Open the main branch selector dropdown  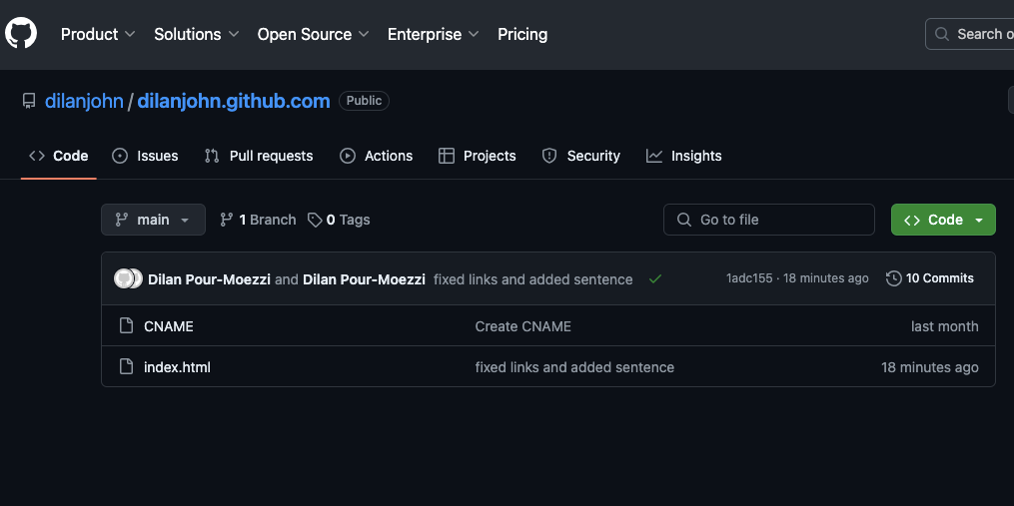point(153,220)
